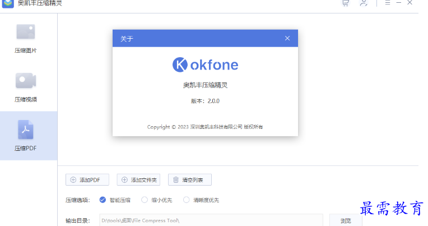Click the 输出目录 label
This screenshot has width=428, height=226.
tap(77, 220)
